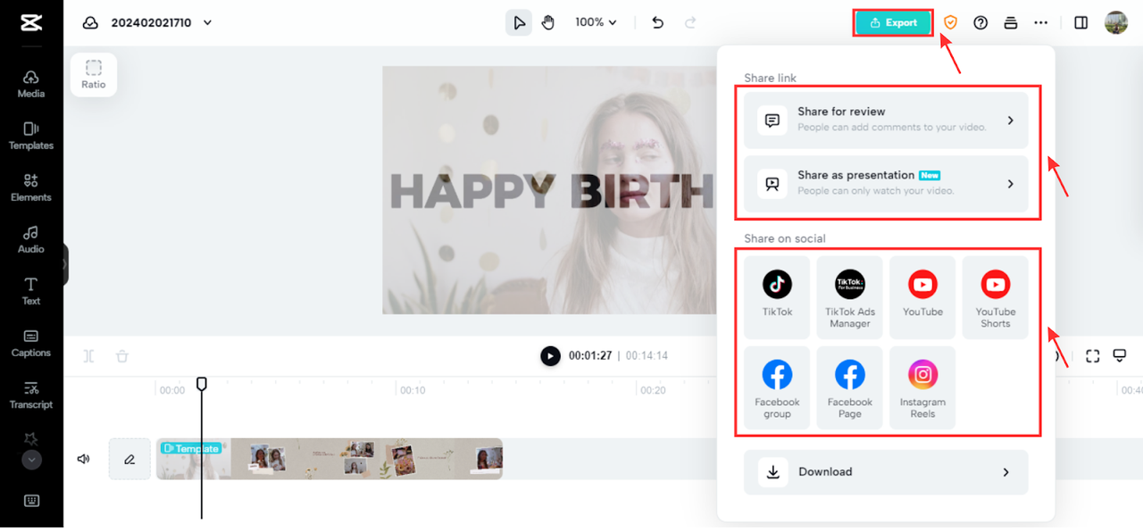Image resolution: width=1143 pixels, height=531 pixels.
Task: Share to TikTok Ads Manager
Action: point(850,297)
